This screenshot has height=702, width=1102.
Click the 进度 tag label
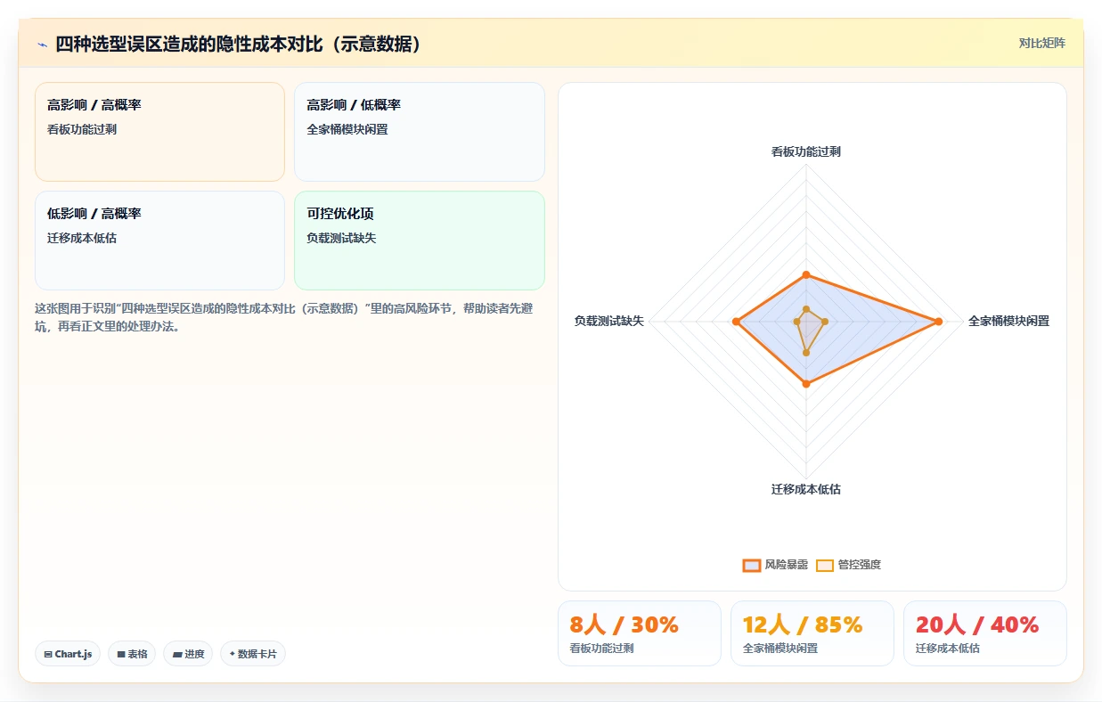[194, 654]
